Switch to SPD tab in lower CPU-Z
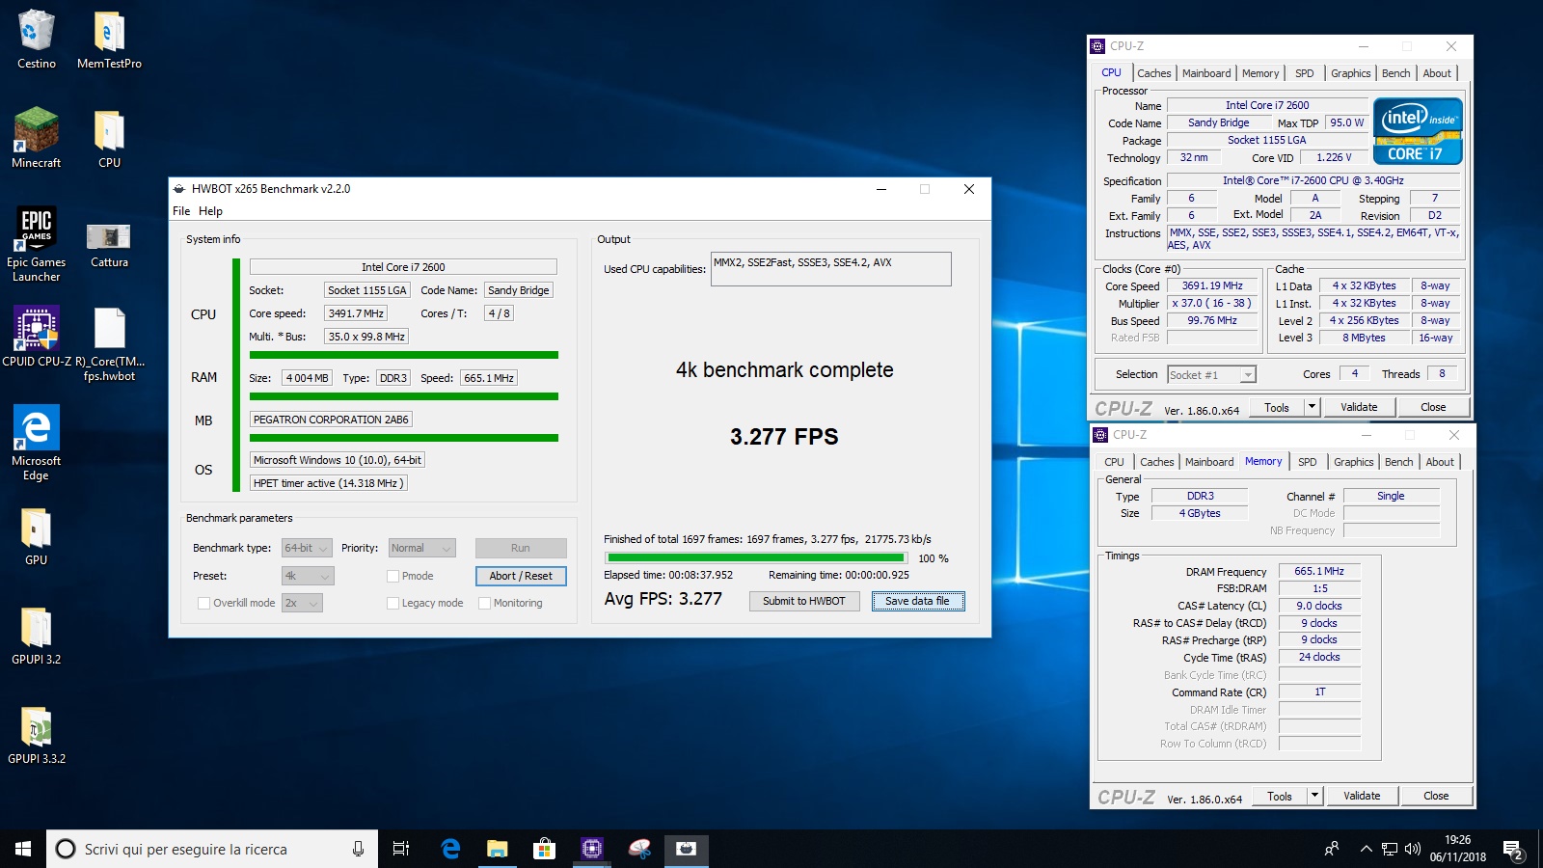The width and height of the screenshot is (1543, 868). point(1308,462)
